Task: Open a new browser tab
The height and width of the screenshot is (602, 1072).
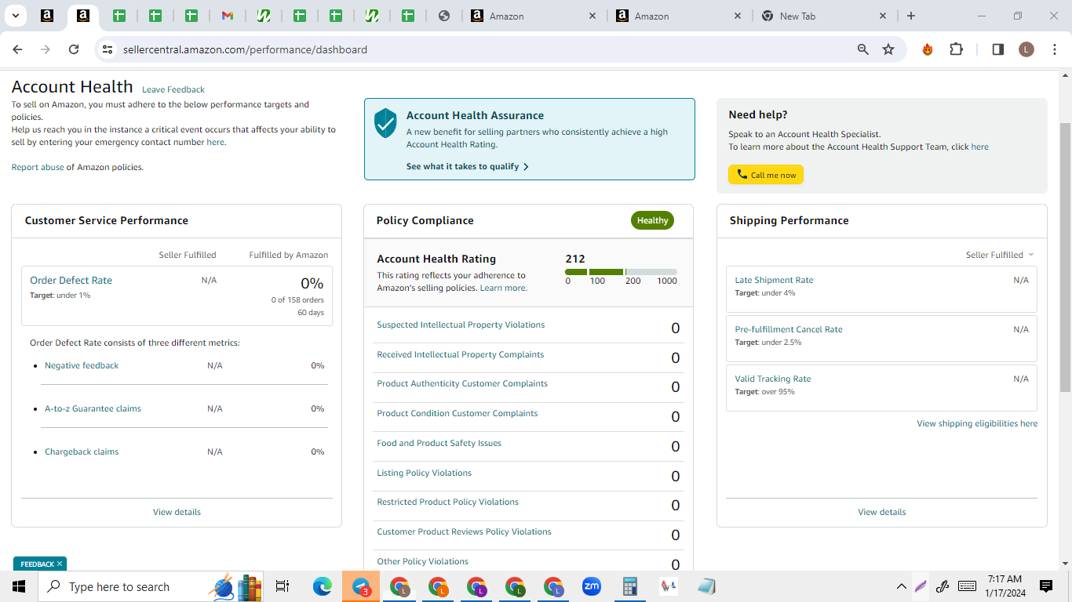Action: point(911,16)
